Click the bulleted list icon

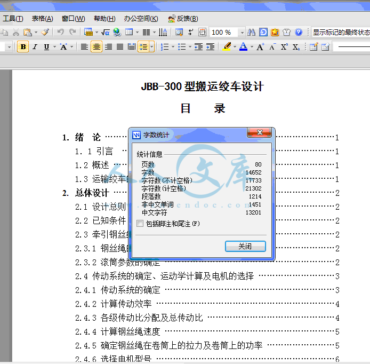182,47
